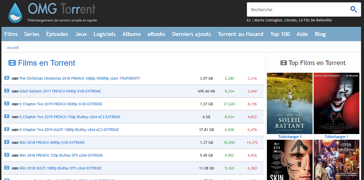Click the Accueil breadcrumb link

[13, 47]
